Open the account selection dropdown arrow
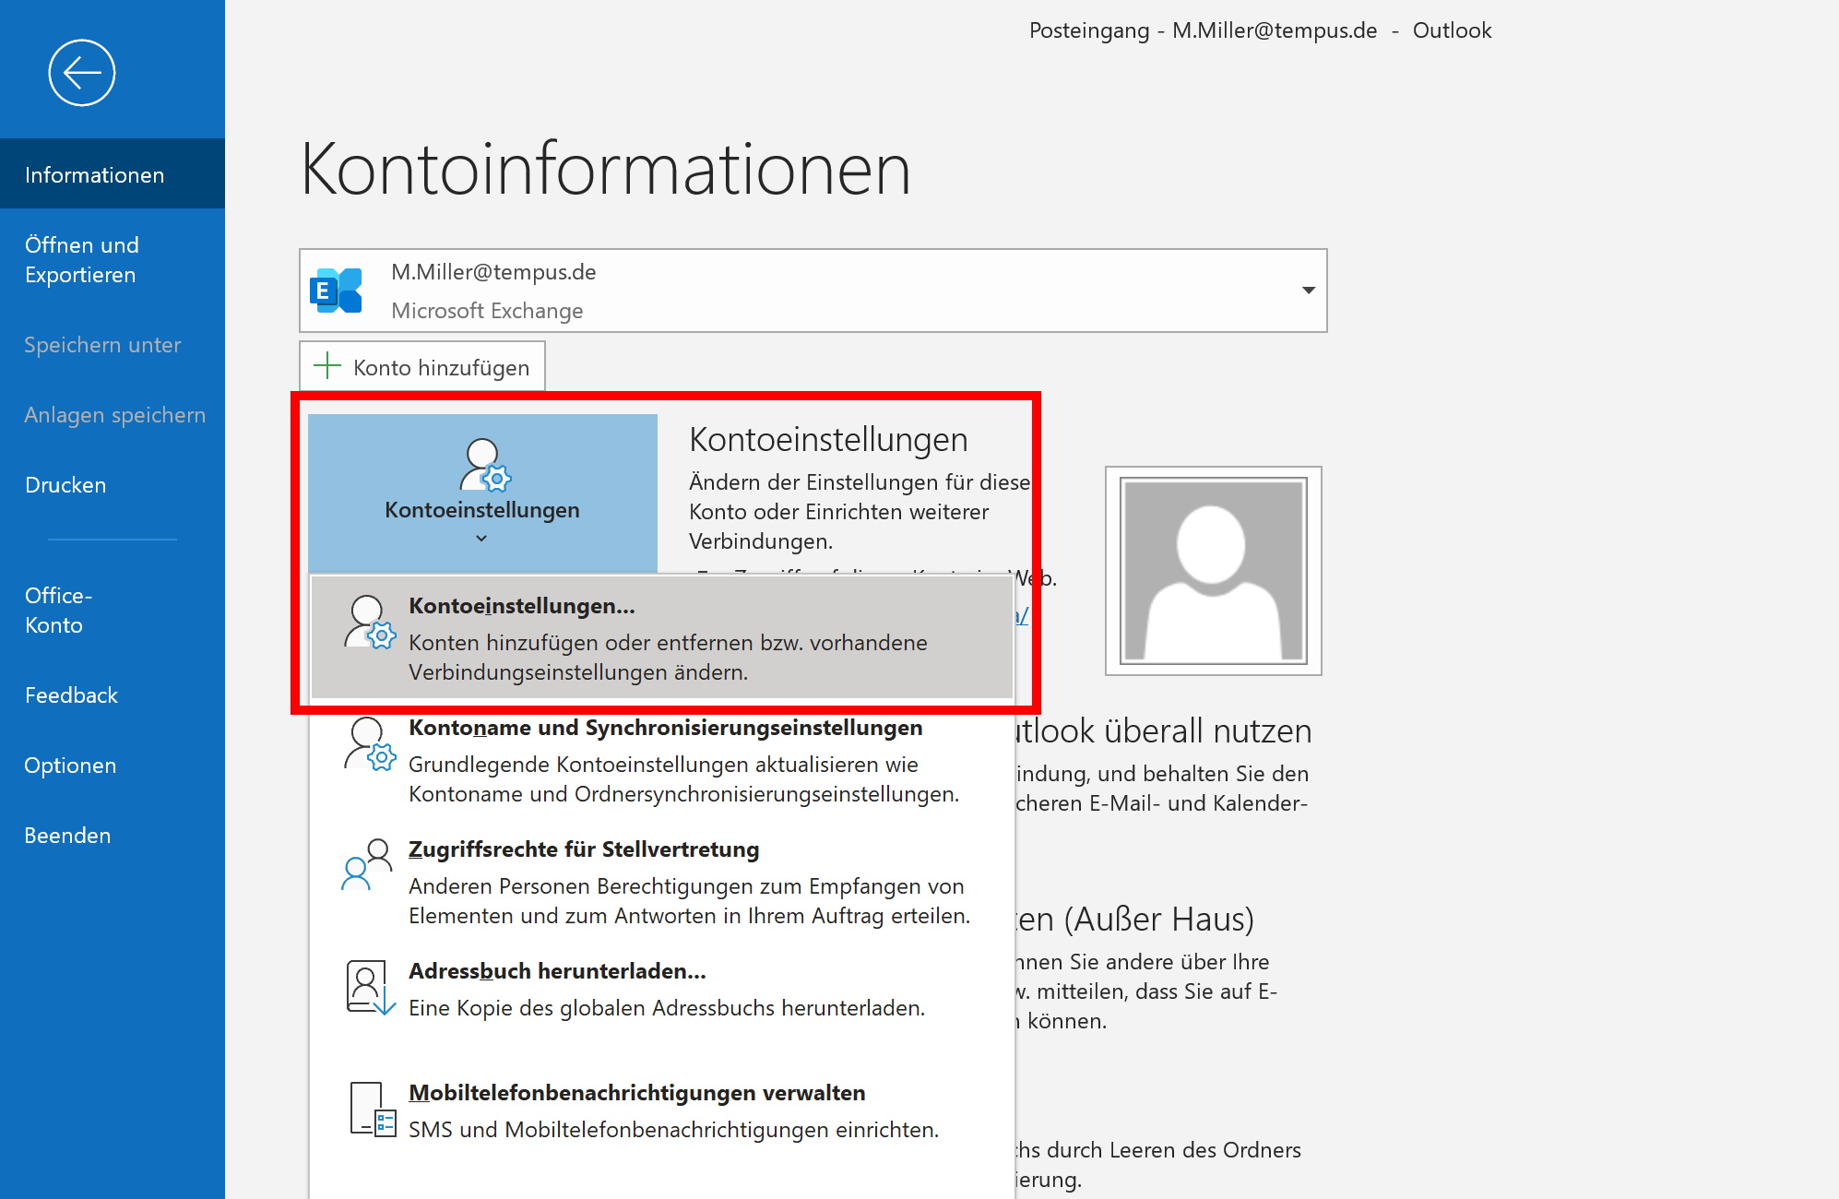This screenshot has width=1839, height=1199. point(1308,291)
